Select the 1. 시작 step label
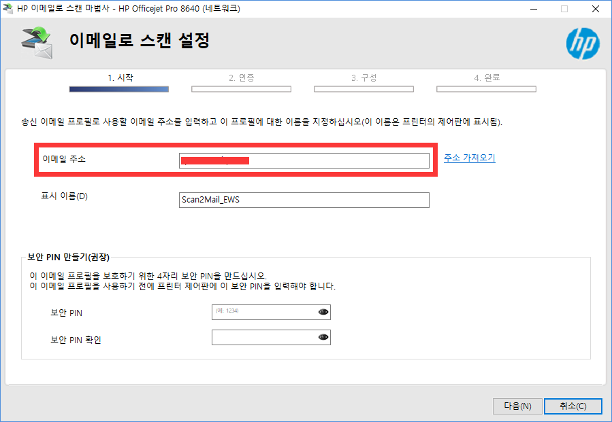 click(x=120, y=77)
